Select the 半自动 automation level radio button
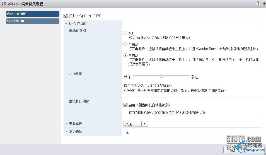Image resolution: width=266 pixels, height=155 pixels. click(125, 44)
